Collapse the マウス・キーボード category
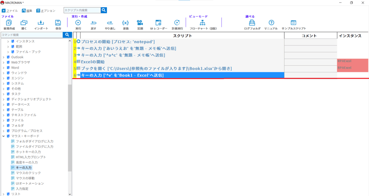 click(x=4, y=136)
